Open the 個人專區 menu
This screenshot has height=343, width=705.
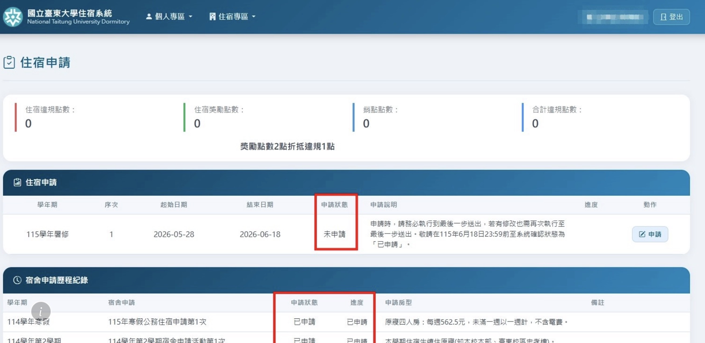(169, 17)
